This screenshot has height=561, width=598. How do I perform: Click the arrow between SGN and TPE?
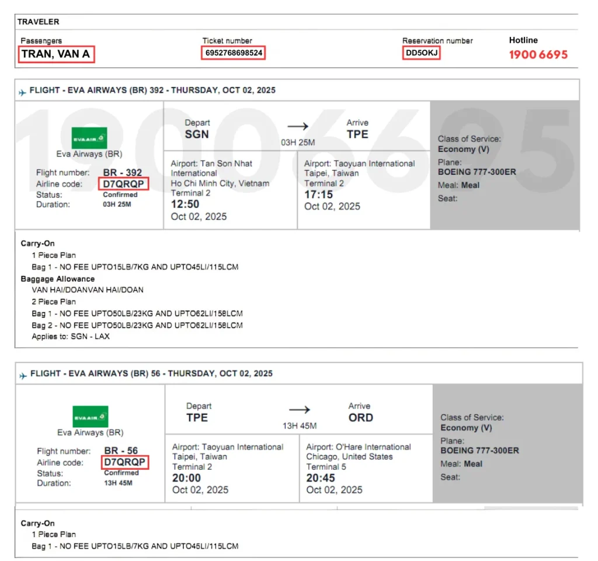(x=298, y=126)
